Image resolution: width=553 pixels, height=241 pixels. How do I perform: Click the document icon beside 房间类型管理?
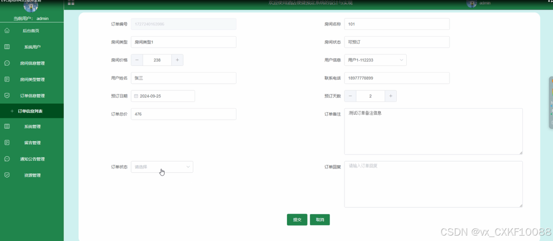(7, 79)
